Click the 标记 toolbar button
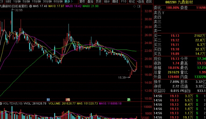The width and height of the screenshot is (206, 119). (x=132, y=2)
